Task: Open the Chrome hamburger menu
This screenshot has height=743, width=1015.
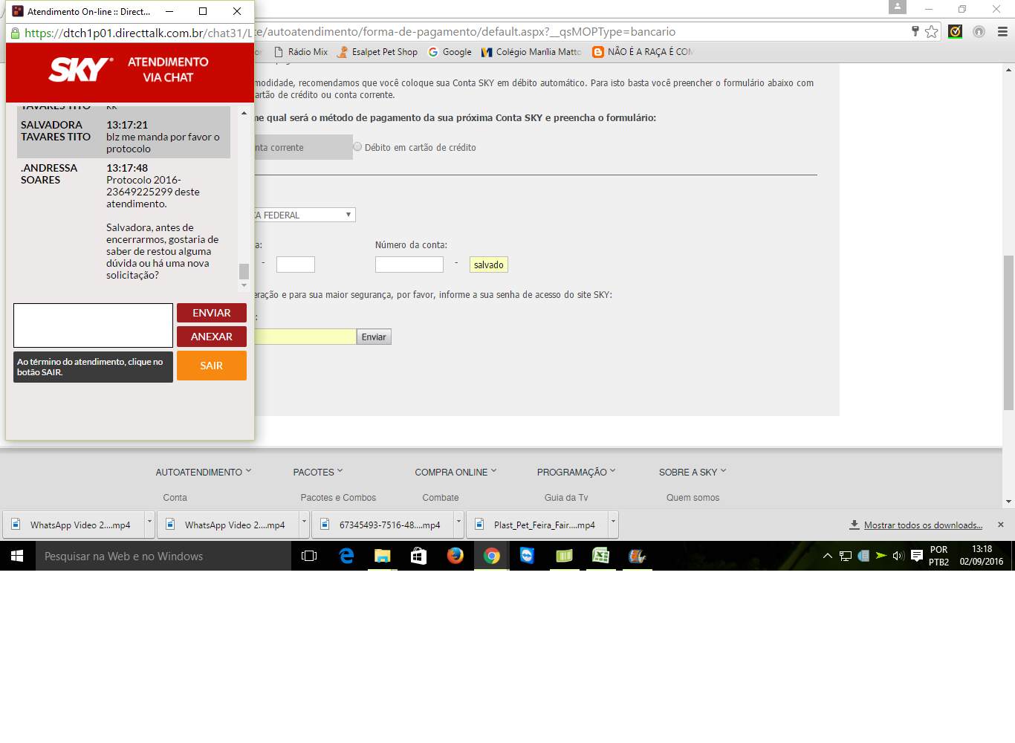Action: (x=1002, y=32)
